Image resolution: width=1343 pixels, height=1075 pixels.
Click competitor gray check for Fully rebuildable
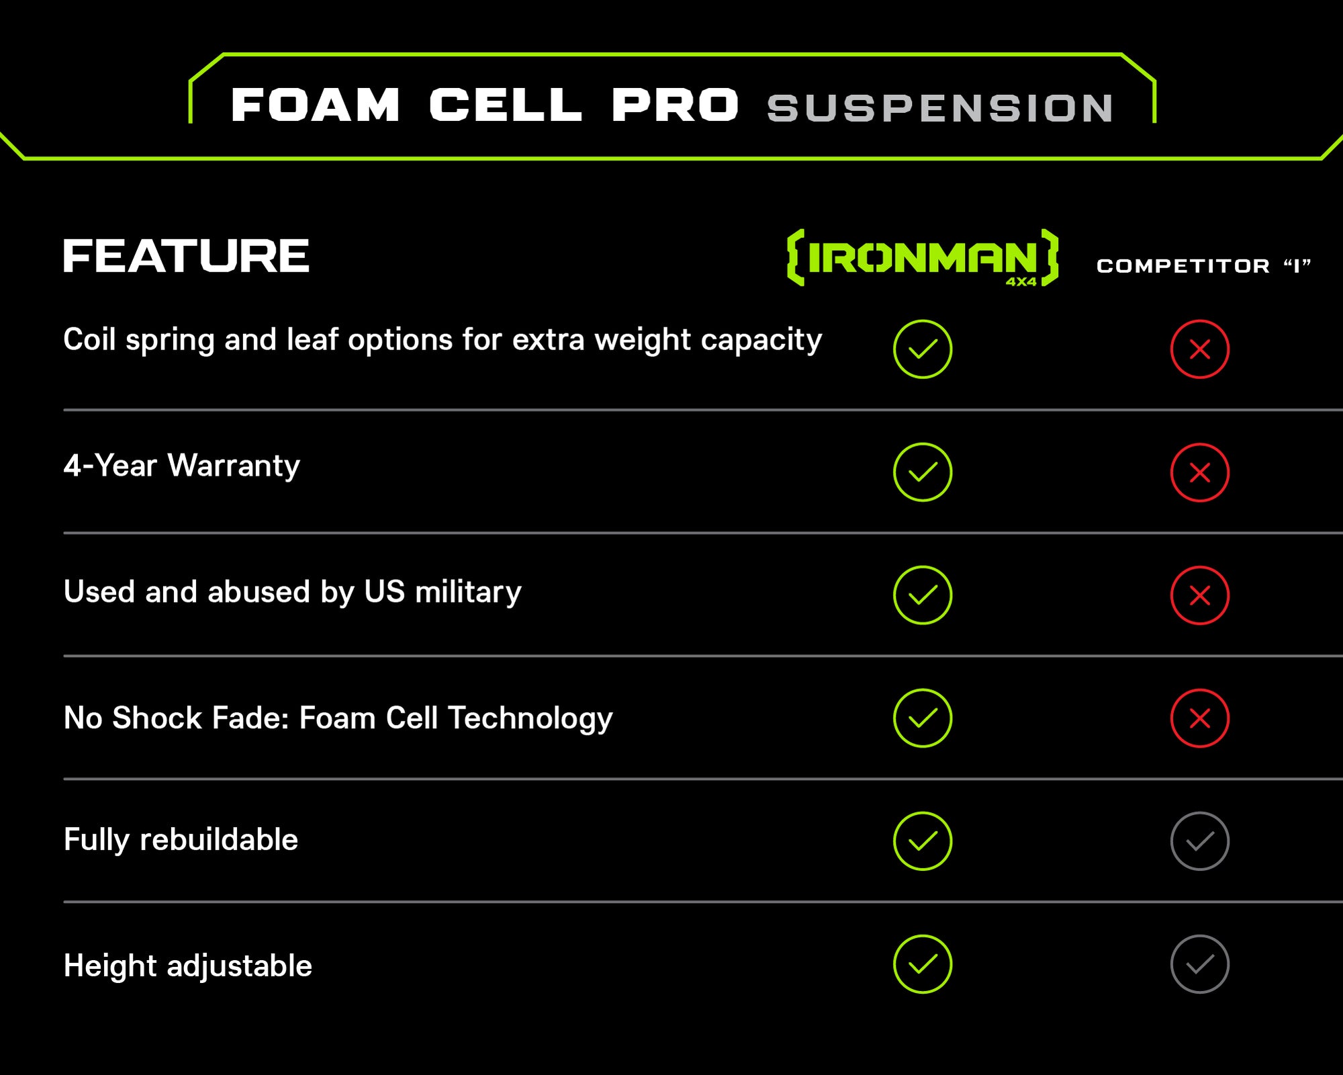pos(1200,841)
